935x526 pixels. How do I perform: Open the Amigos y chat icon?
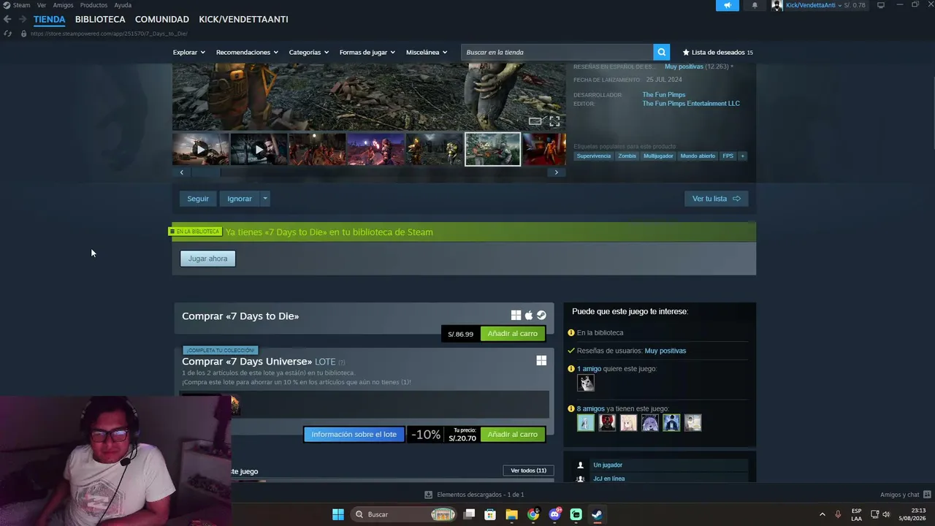[x=927, y=495]
